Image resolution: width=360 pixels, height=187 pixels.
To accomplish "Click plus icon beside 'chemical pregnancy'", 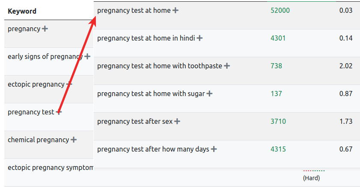I will pyautogui.click(x=74, y=140).
